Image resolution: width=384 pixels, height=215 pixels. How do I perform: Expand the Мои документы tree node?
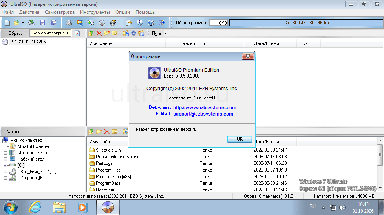[5, 153]
